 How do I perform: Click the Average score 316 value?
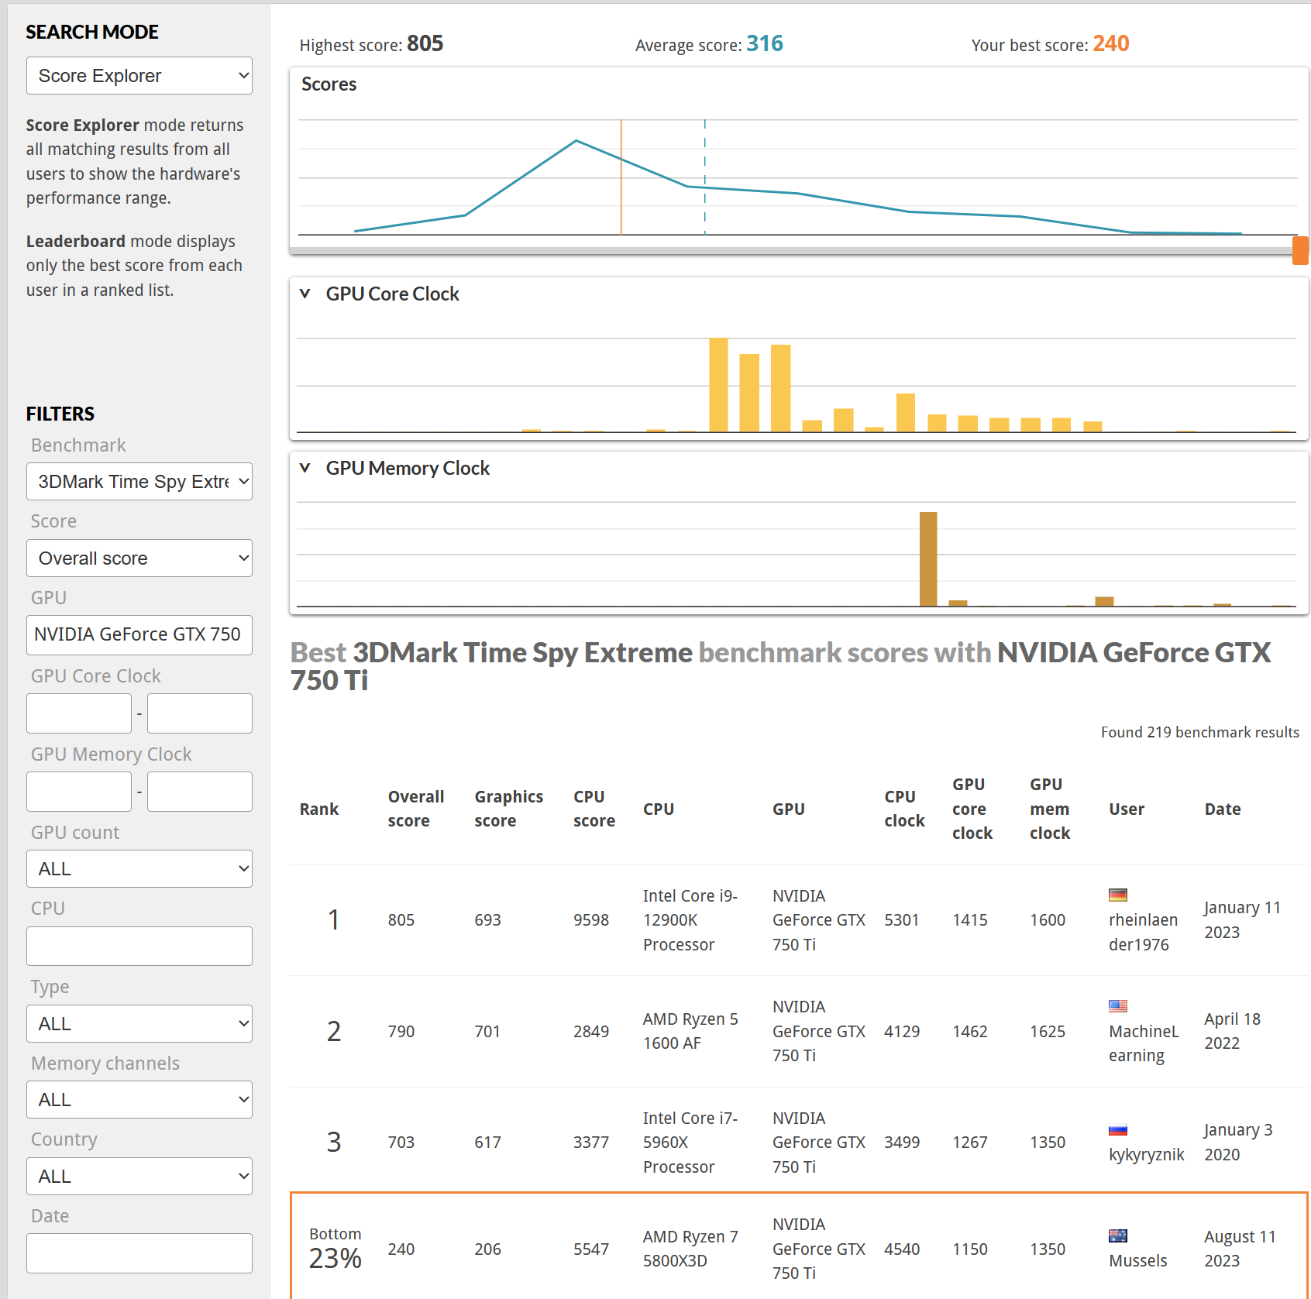point(765,43)
